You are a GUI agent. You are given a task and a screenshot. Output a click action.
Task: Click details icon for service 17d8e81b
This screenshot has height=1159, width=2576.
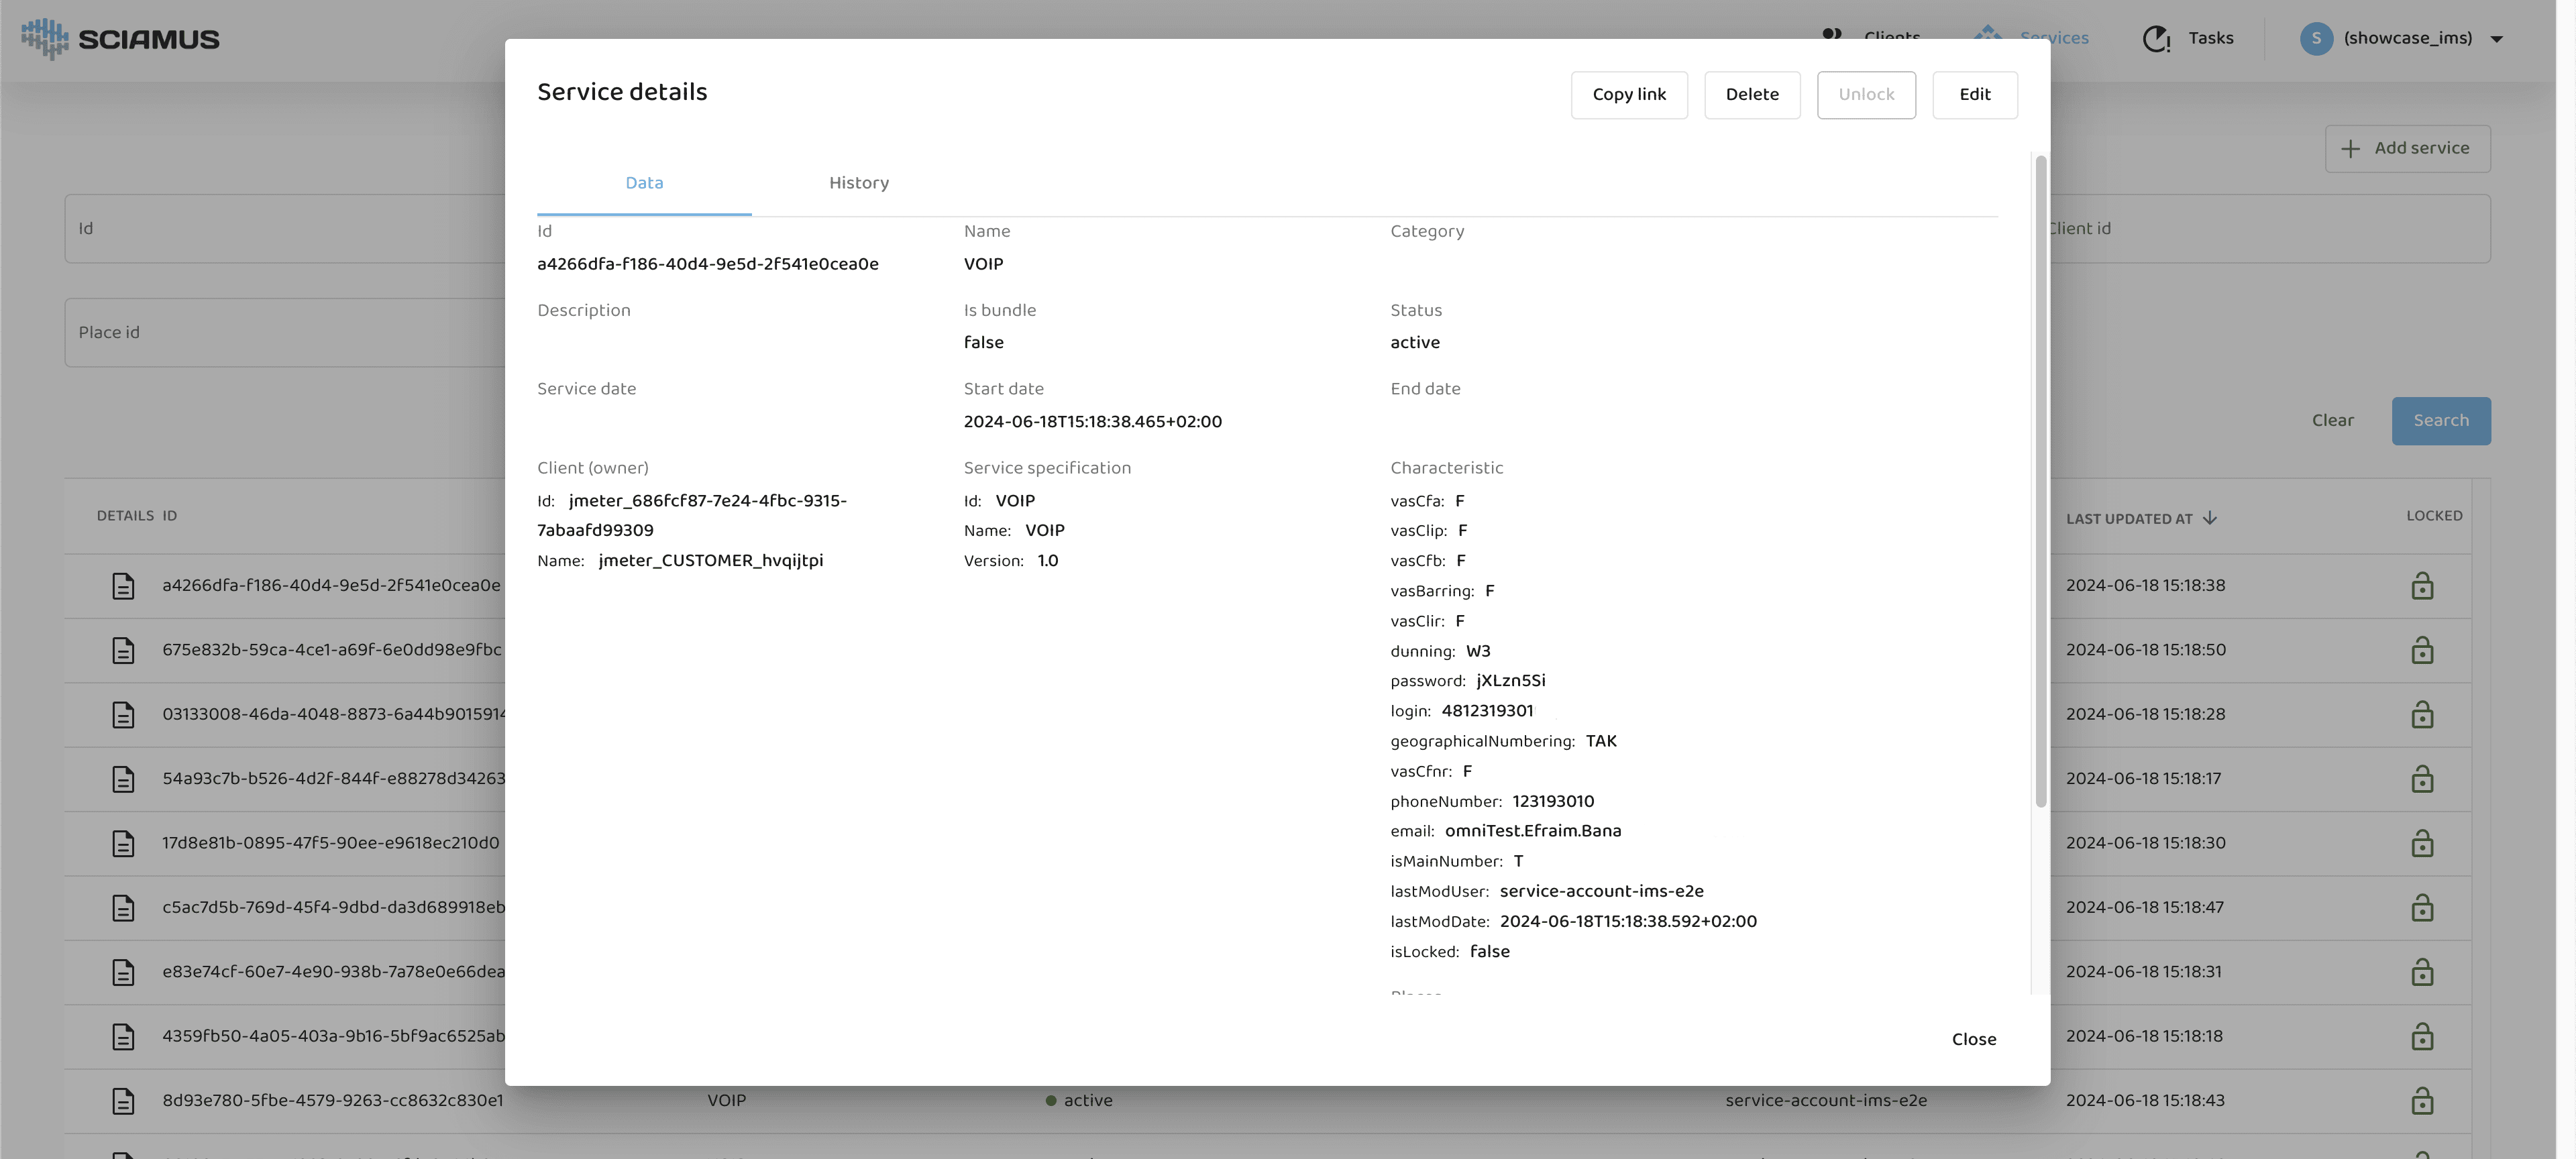pos(123,843)
